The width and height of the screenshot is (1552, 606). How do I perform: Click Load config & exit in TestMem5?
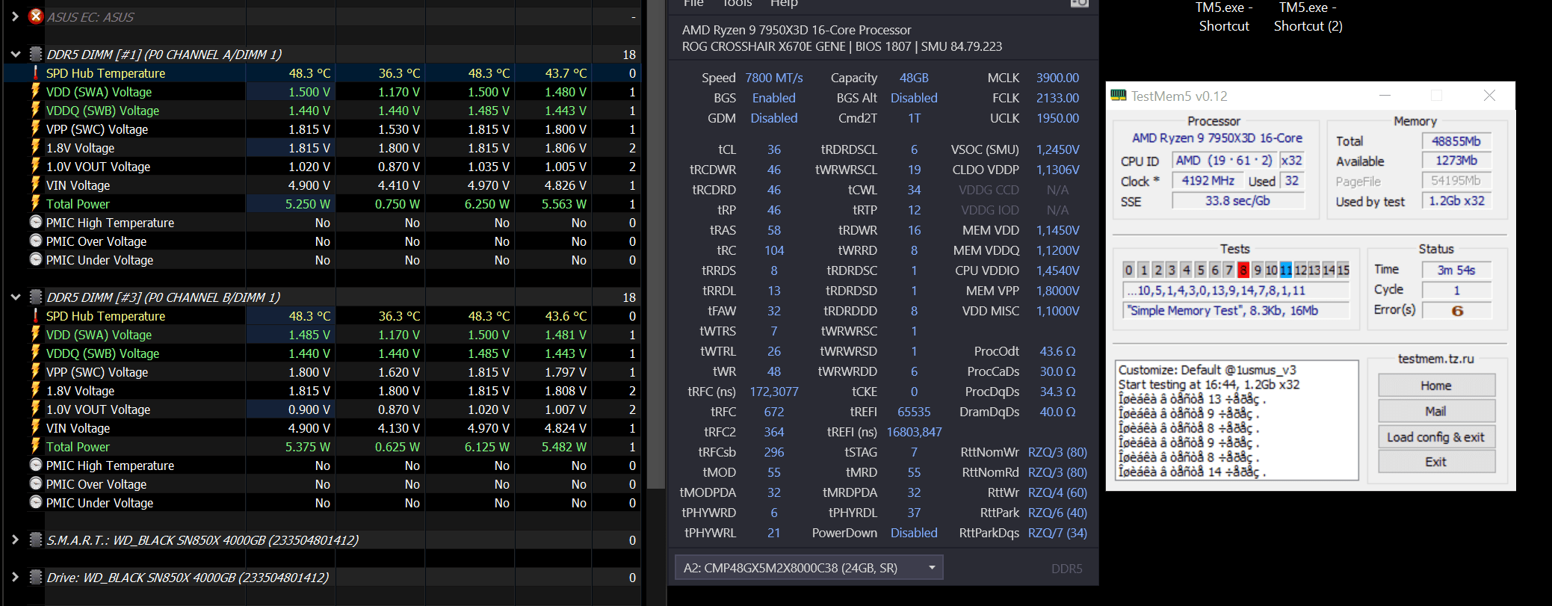[x=1436, y=437]
